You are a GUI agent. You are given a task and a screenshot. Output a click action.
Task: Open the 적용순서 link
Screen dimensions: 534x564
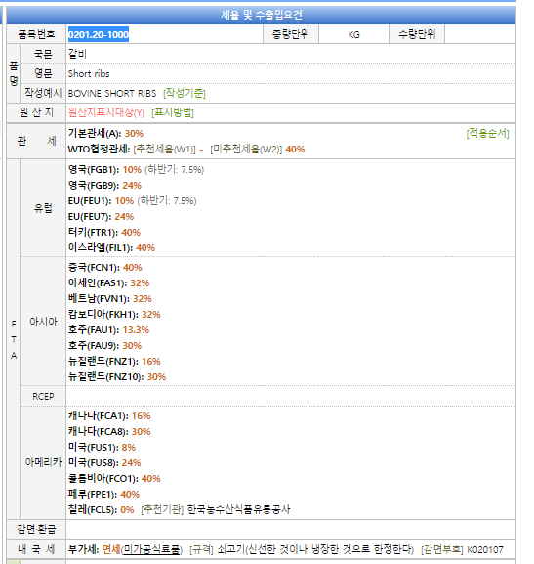[488, 134]
